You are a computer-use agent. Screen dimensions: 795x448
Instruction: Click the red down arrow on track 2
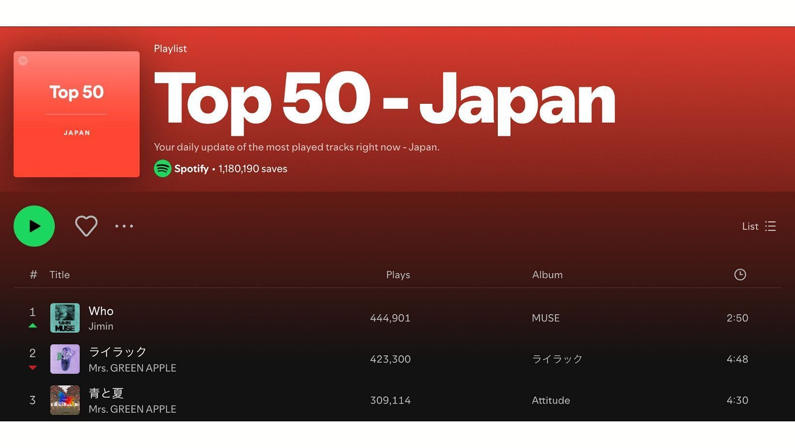32,368
